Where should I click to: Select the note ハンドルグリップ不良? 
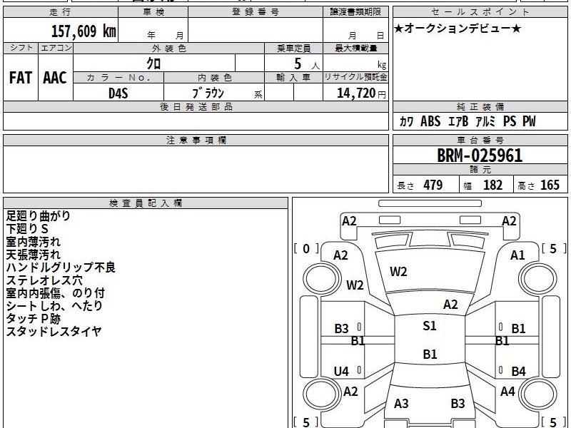(x=61, y=267)
